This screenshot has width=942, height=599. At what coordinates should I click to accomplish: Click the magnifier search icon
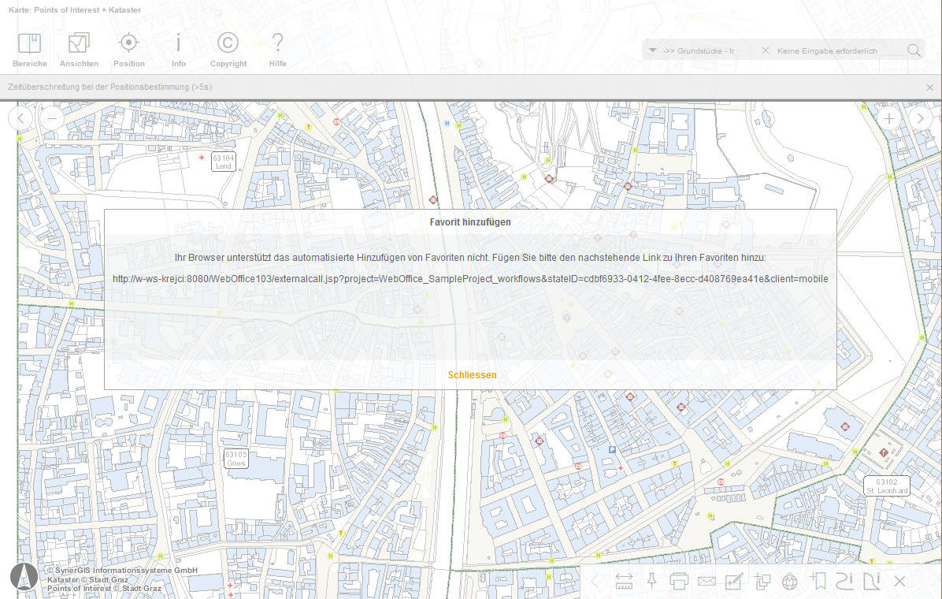coord(914,50)
